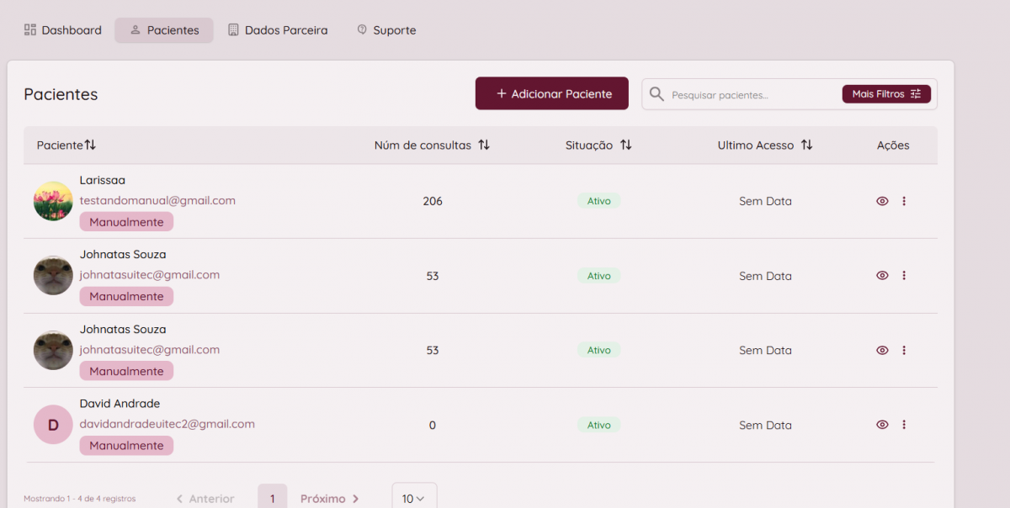Image resolution: width=1010 pixels, height=508 pixels.
Task: Go to Próximo page
Action: click(x=329, y=498)
